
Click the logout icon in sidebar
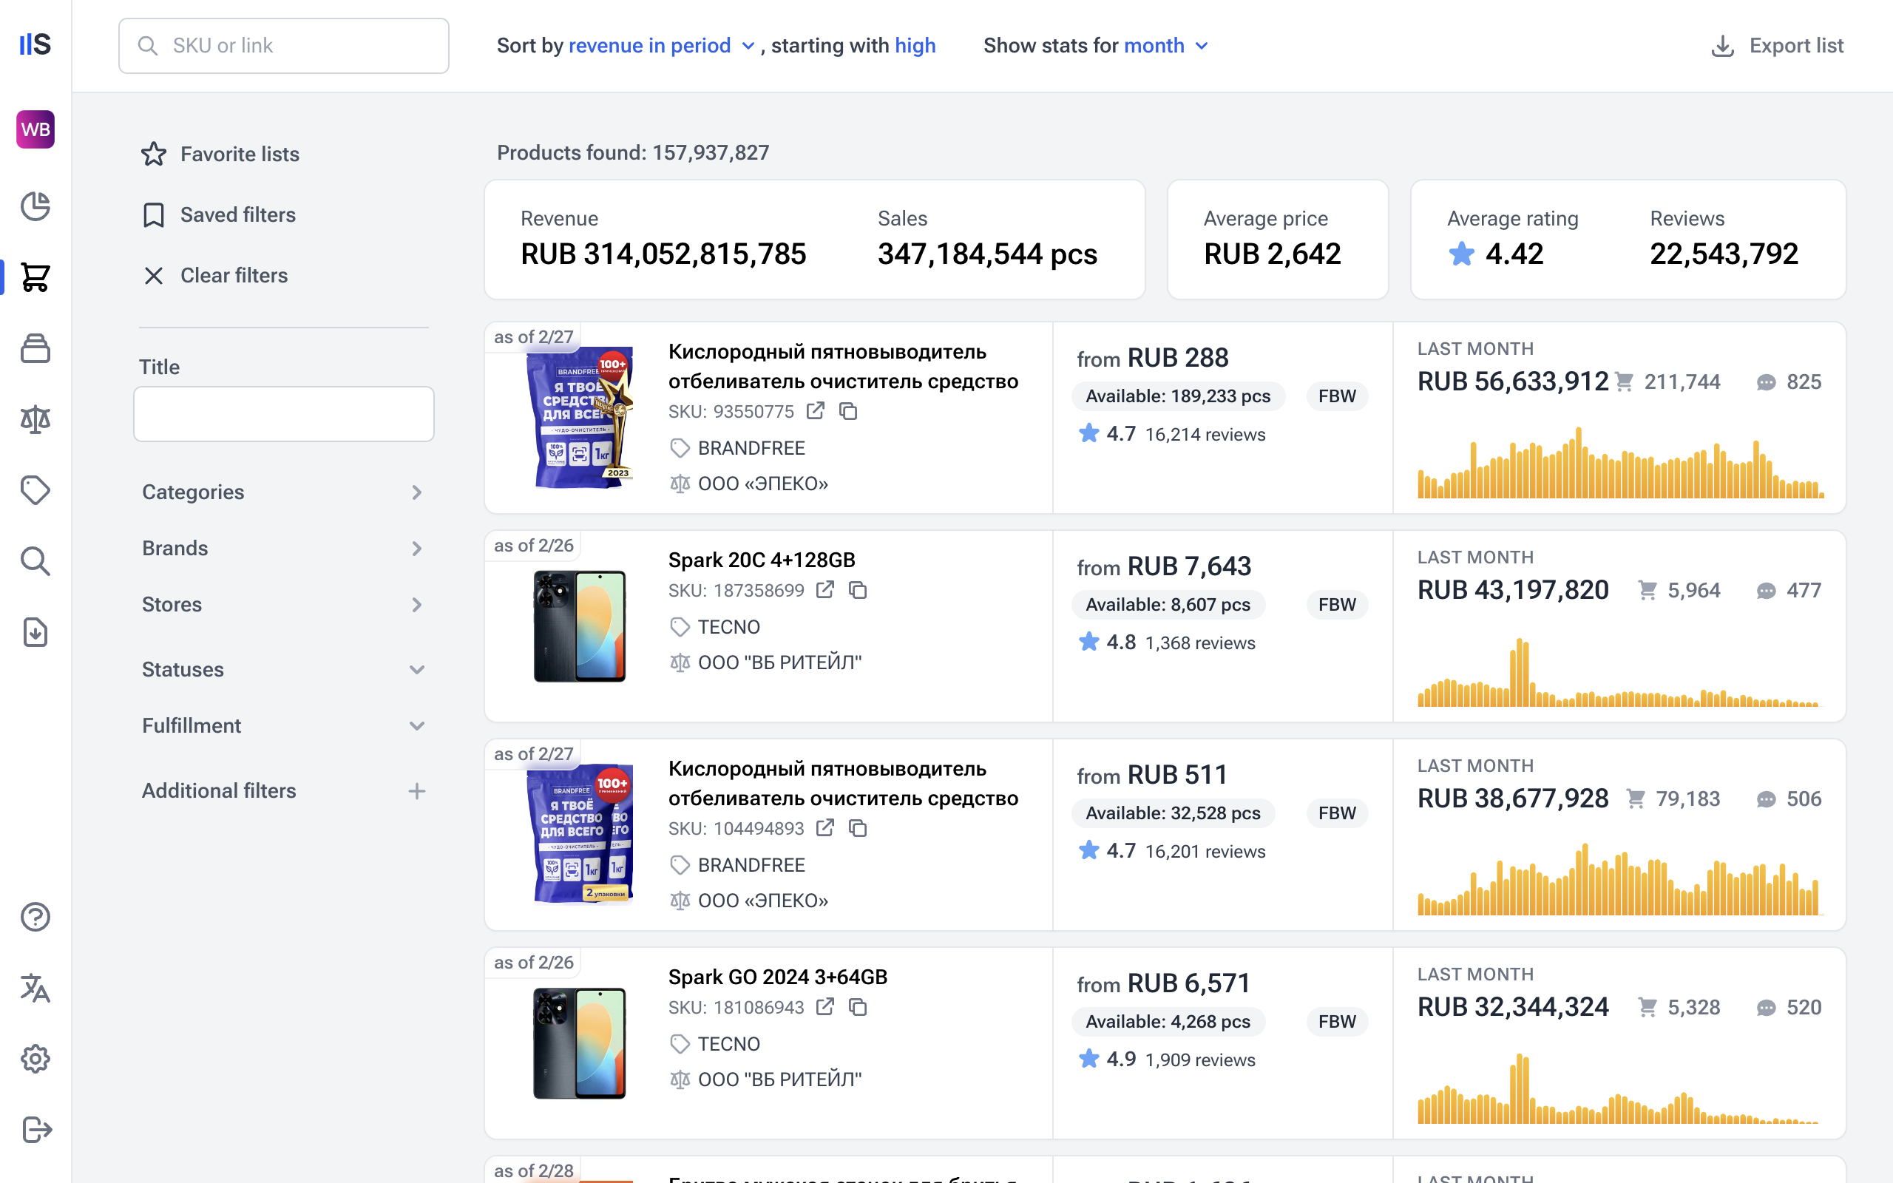[x=35, y=1129]
